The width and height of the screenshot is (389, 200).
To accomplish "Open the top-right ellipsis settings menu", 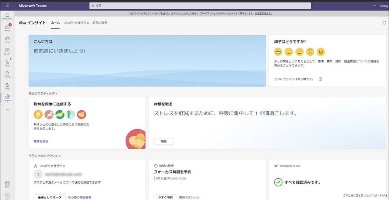I will [x=375, y=6].
